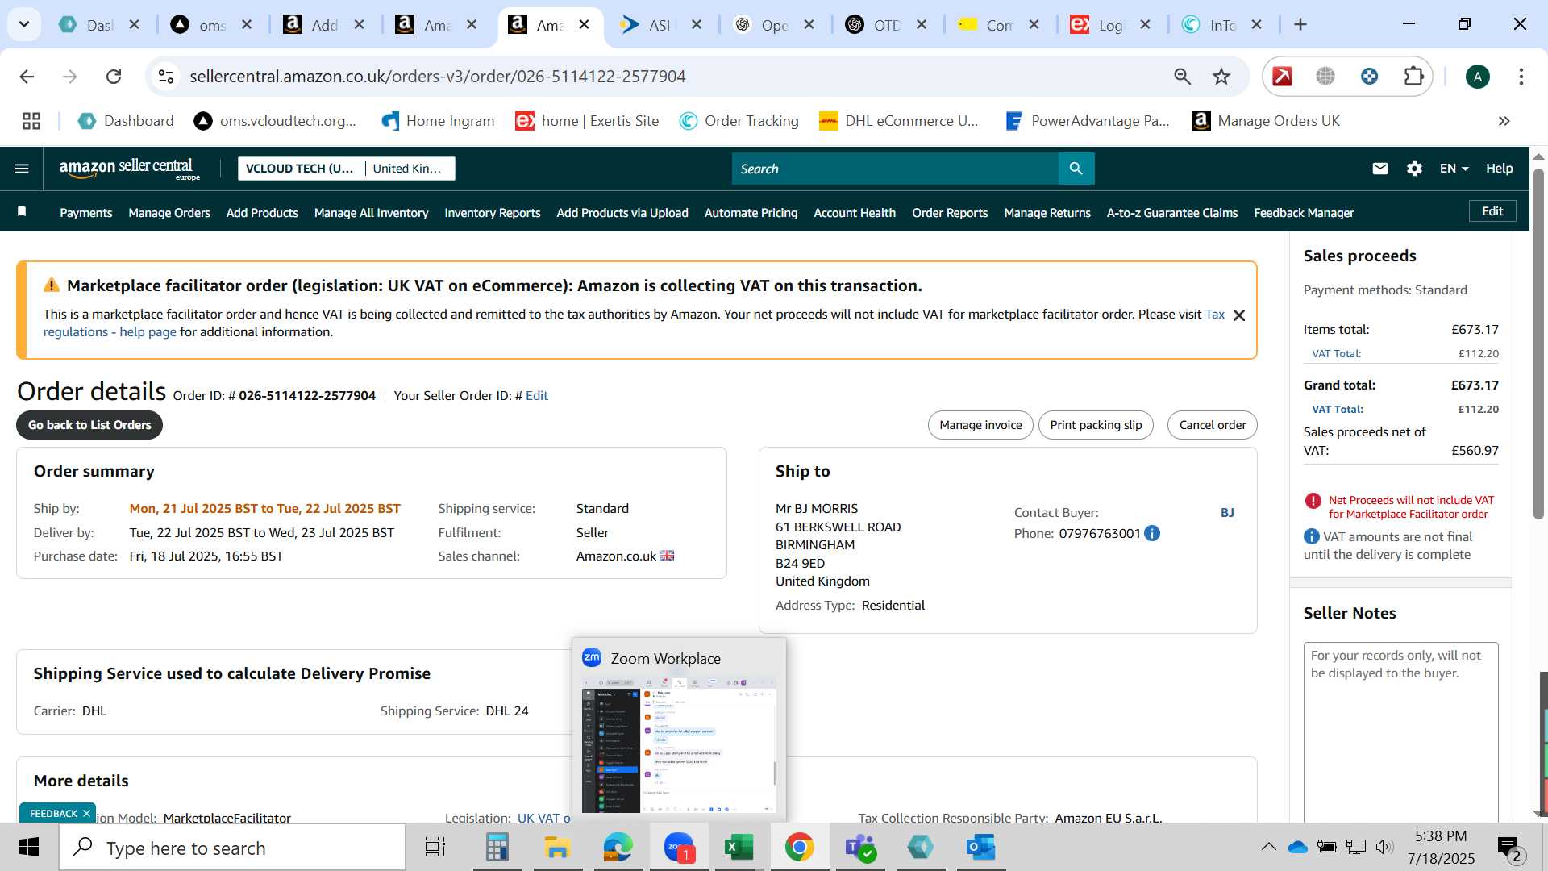Click the Manage invoice button
The image size is (1548, 871).
pyautogui.click(x=980, y=425)
